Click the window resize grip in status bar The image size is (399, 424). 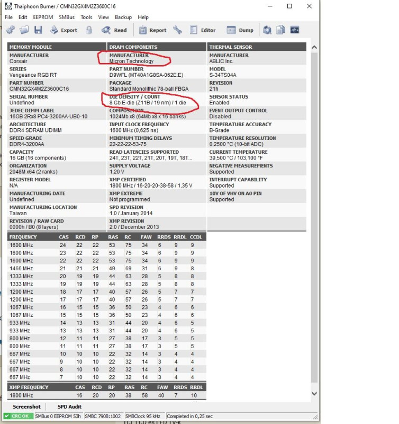(315, 417)
